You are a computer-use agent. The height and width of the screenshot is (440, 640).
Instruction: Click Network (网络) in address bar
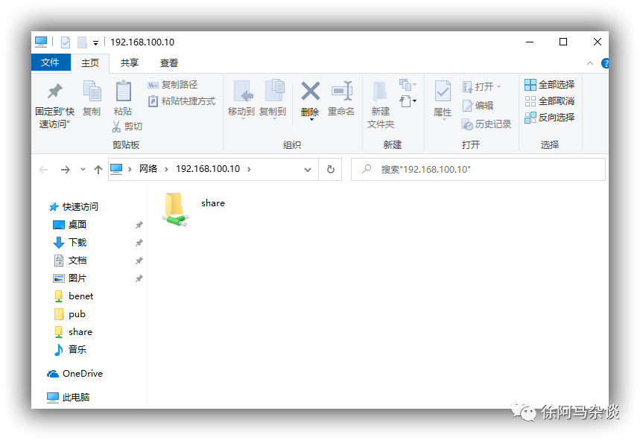[x=148, y=169]
